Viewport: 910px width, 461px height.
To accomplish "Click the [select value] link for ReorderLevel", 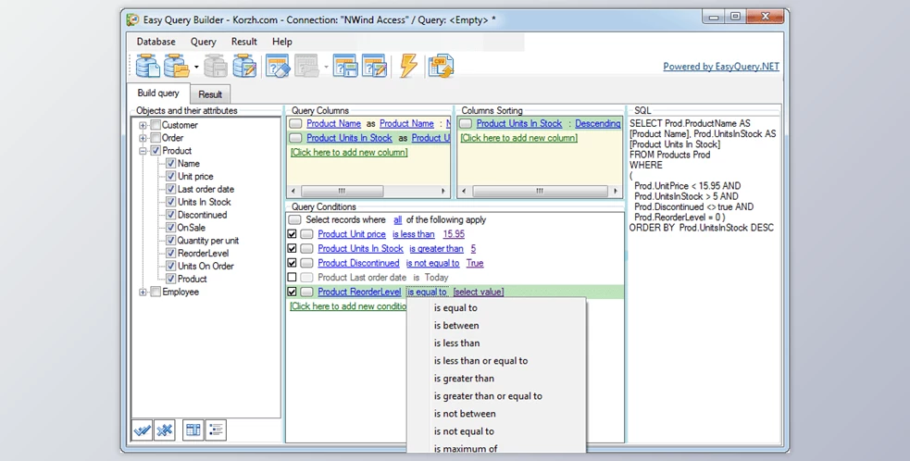I will tap(479, 292).
